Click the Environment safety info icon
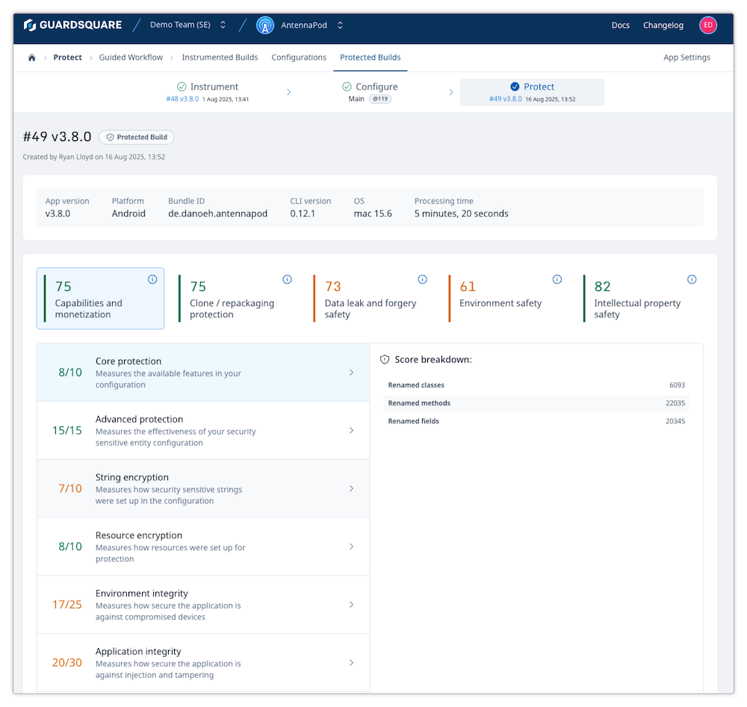Viewport: 747px width, 707px height. point(557,278)
